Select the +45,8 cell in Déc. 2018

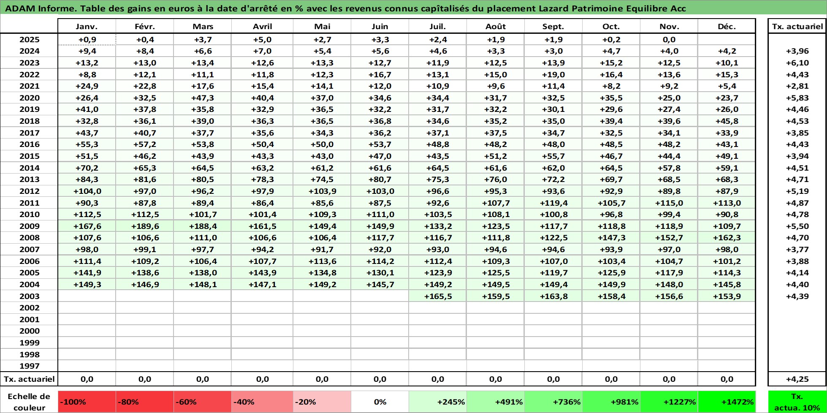tap(727, 121)
